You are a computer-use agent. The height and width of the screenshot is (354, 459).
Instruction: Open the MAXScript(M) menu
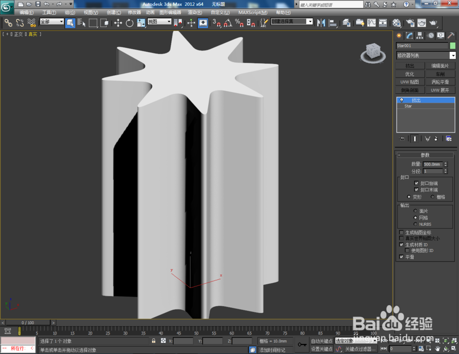(x=252, y=12)
